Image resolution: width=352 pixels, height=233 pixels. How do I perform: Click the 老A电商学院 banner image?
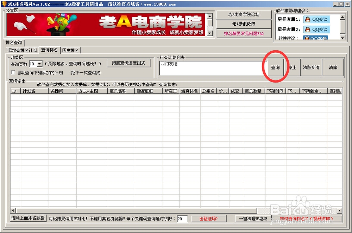coord(106,25)
